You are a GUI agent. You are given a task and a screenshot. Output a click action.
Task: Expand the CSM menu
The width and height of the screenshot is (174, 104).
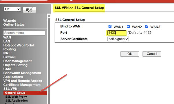[x=7, y=69]
